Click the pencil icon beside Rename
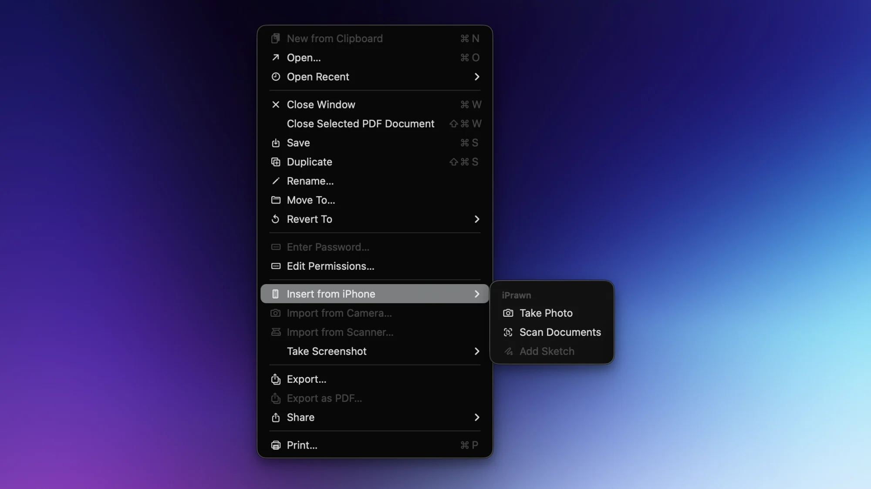 coord(276,181)
